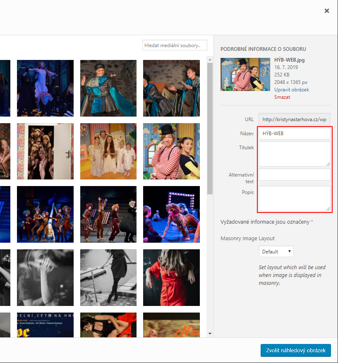338x363 pixels.
Task: Select thumbnail of girls in white dresses
Action: point(108,151)
